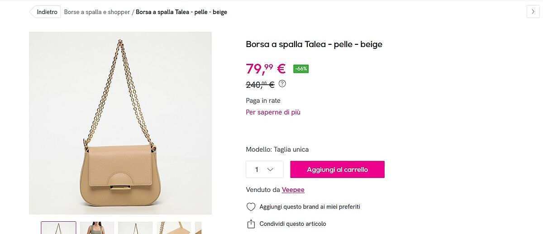543x234 pixels.
Task: Open the quantity dropdown showing 1
Action: pyautogui.click(x=264, y=169)
